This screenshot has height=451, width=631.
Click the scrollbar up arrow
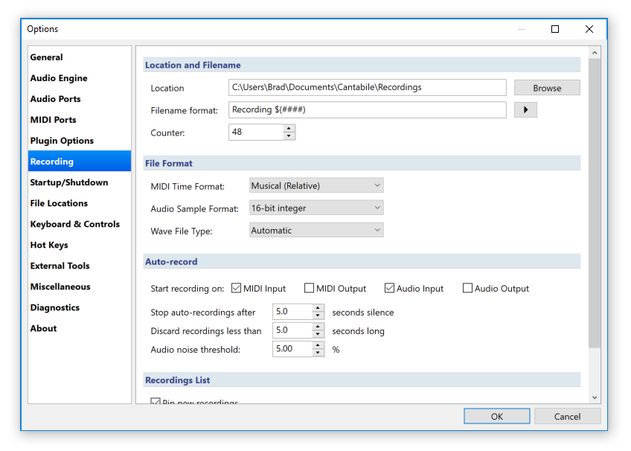coord(595,53)
